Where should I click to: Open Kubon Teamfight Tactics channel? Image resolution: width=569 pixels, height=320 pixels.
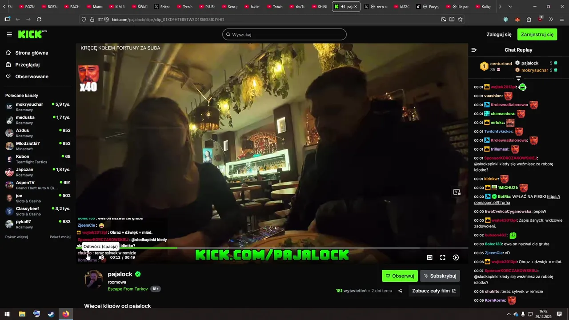click(38, 159)
